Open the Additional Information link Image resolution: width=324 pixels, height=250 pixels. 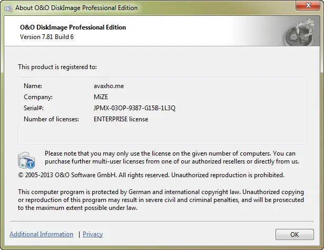coord(41,234)
